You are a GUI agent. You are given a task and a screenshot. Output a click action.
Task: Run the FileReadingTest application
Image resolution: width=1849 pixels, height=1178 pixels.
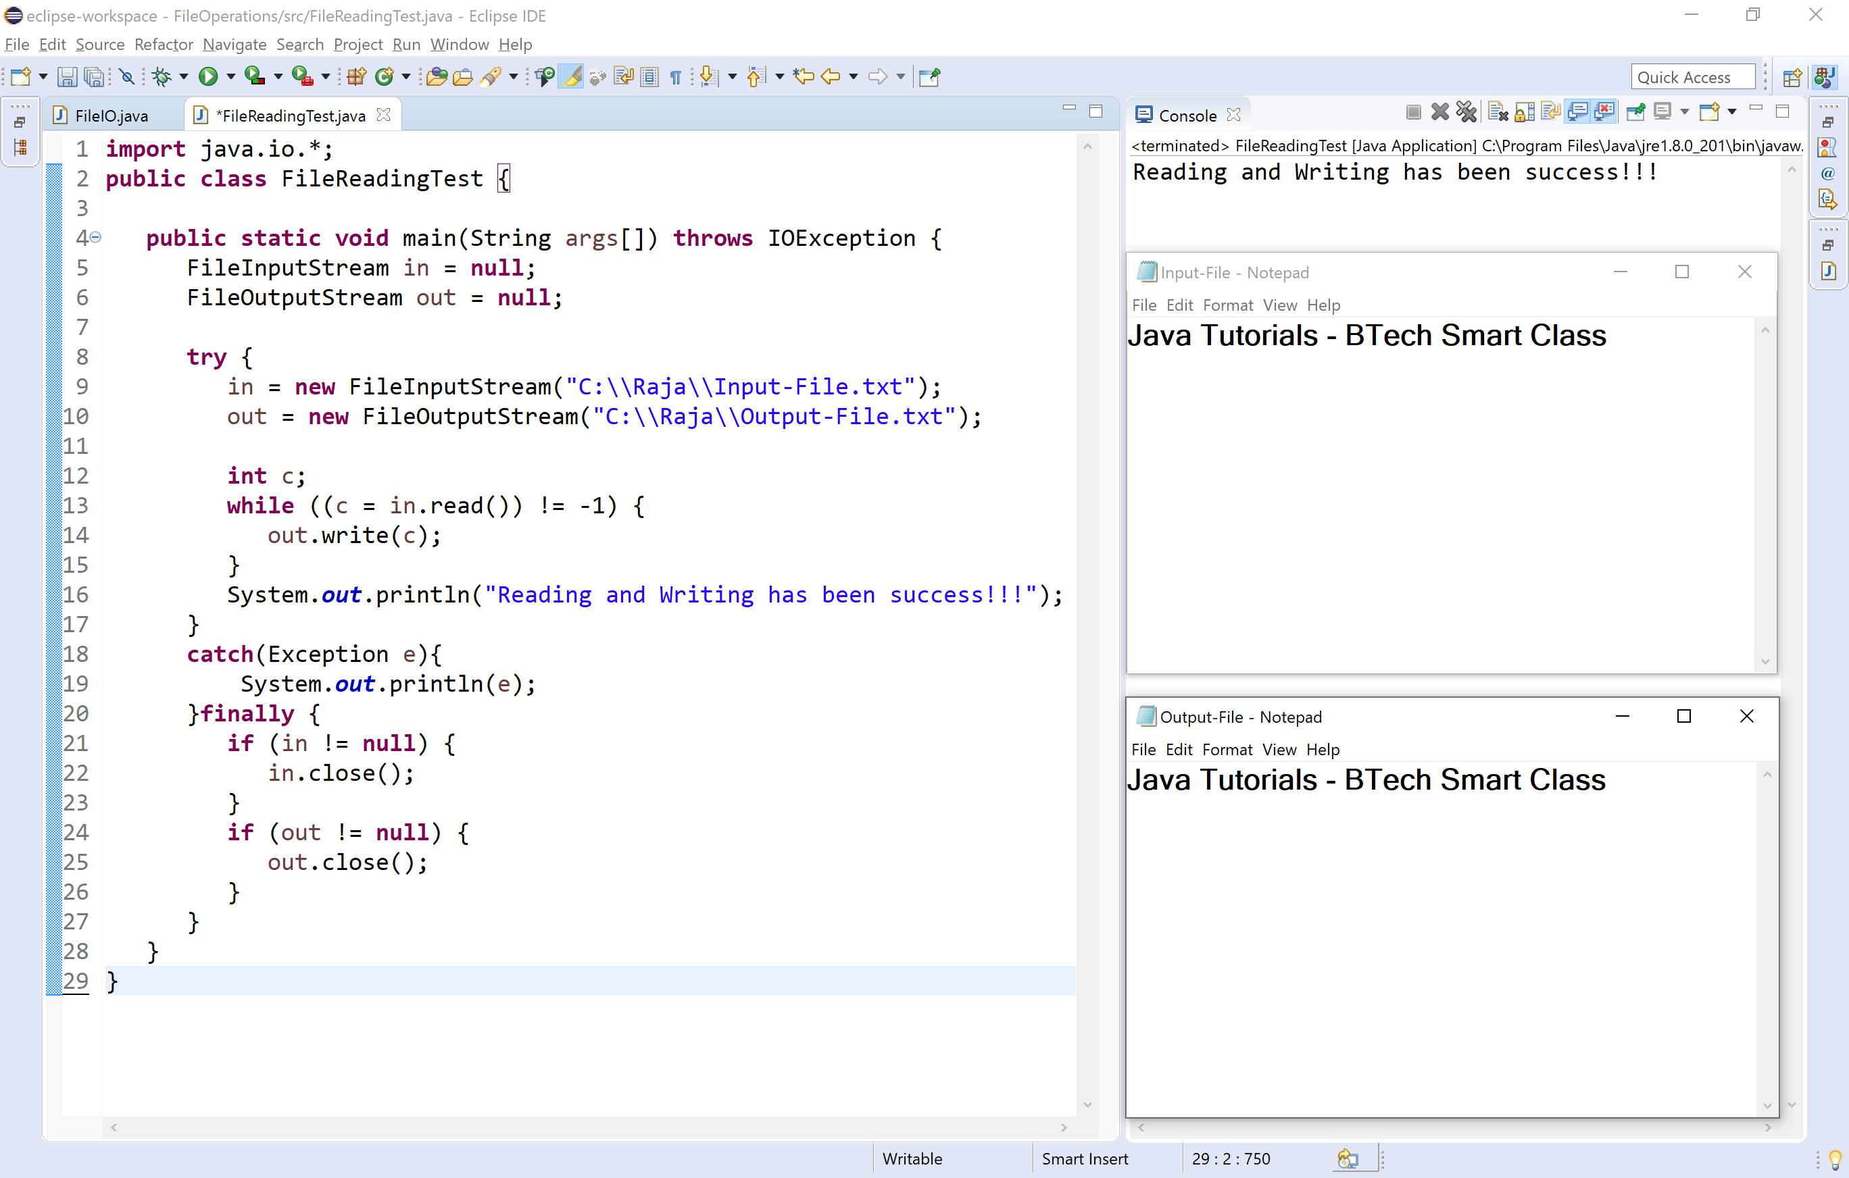209,77
